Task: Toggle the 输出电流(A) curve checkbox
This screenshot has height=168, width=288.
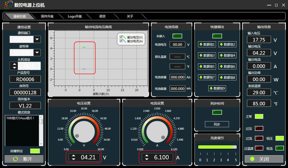Action: click(x=122, y=41)
